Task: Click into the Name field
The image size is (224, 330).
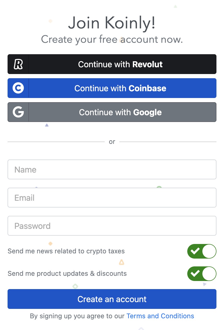Action: tap(112, 169)
